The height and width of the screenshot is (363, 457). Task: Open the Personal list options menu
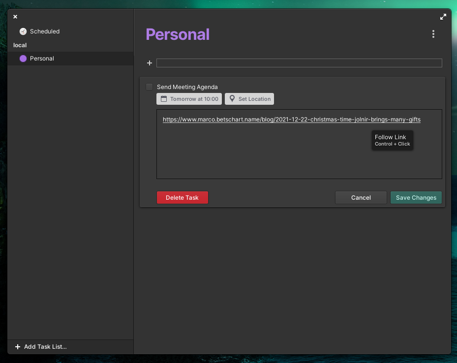coord(433,34)
